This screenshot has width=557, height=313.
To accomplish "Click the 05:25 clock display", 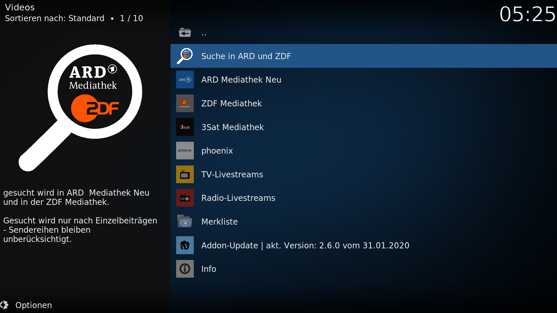I will pyautogui.click(x=527, y=14).
